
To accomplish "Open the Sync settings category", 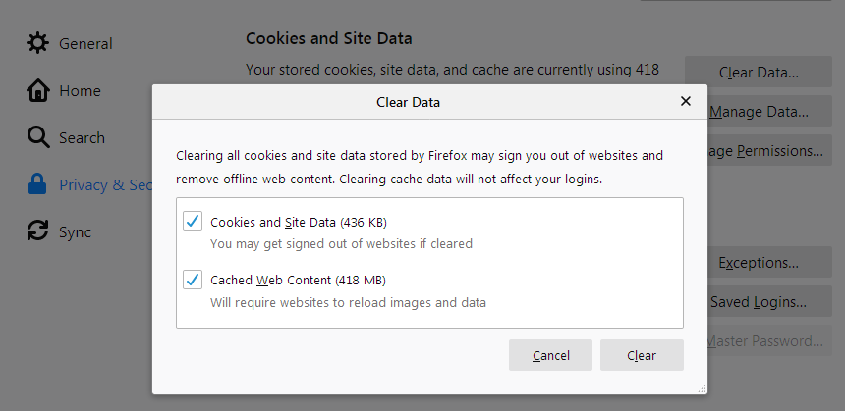I will click(75, 231).
